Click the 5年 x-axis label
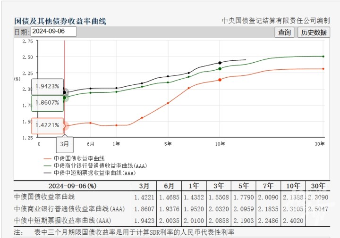This screenshot has height=238, width=340. 168,144
